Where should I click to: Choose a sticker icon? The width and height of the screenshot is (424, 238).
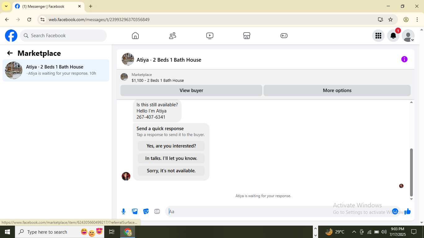click(146, 211)
